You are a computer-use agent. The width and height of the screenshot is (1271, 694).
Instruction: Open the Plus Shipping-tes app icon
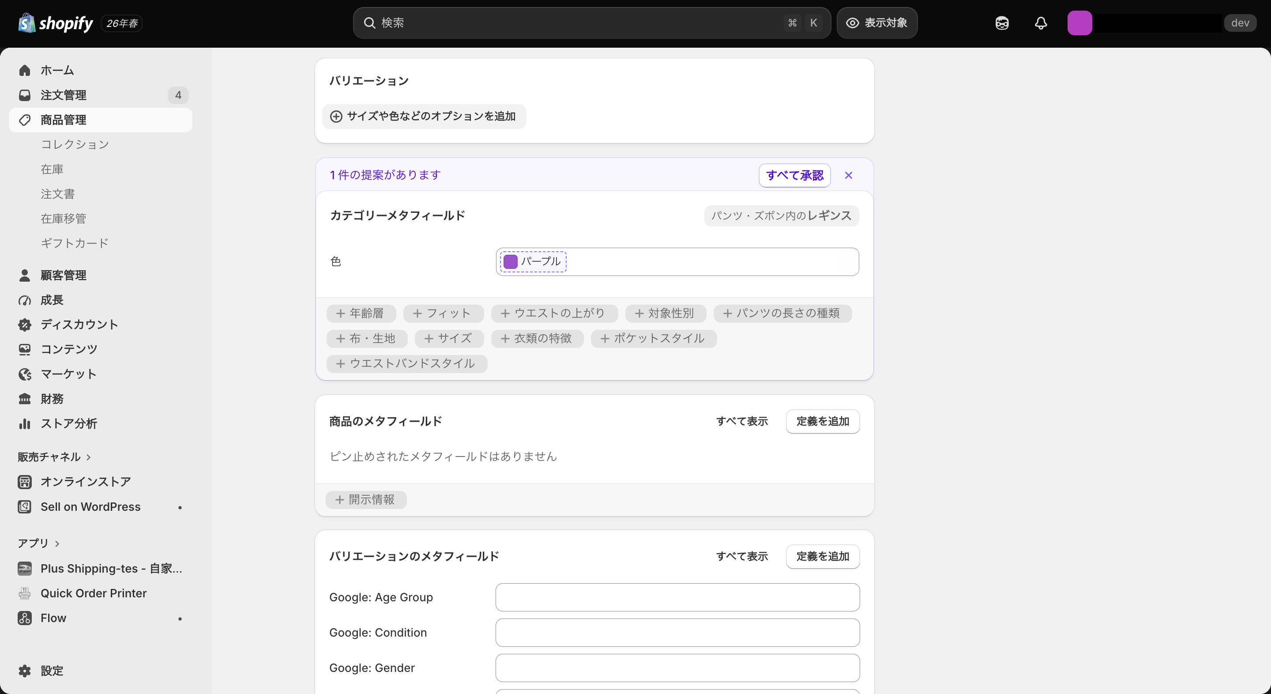[25, 569]
